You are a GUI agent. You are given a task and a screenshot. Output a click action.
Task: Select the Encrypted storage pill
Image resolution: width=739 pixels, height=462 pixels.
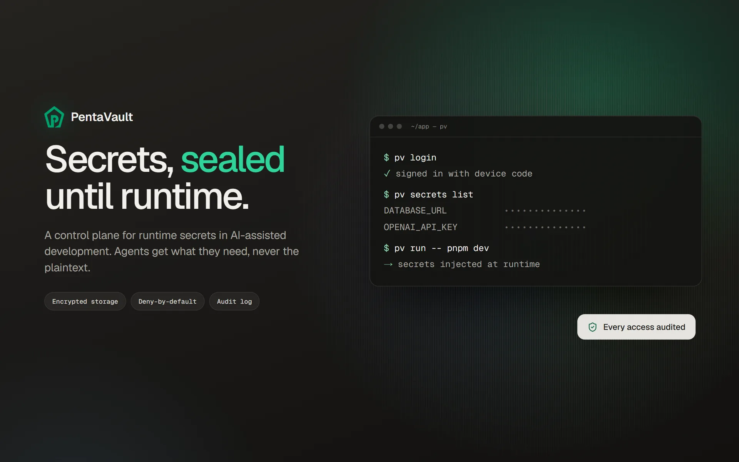click(x=85, y=301)
